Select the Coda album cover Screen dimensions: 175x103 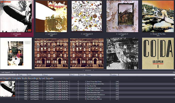pyautogui.click(x=158, y=54)
